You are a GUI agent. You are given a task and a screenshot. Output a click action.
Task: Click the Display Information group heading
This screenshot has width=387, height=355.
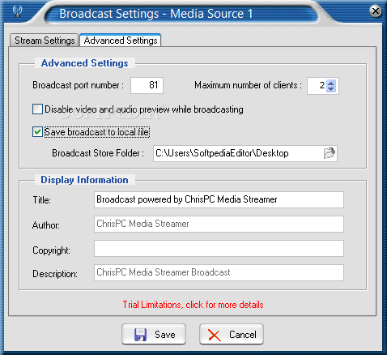[84, 180]
